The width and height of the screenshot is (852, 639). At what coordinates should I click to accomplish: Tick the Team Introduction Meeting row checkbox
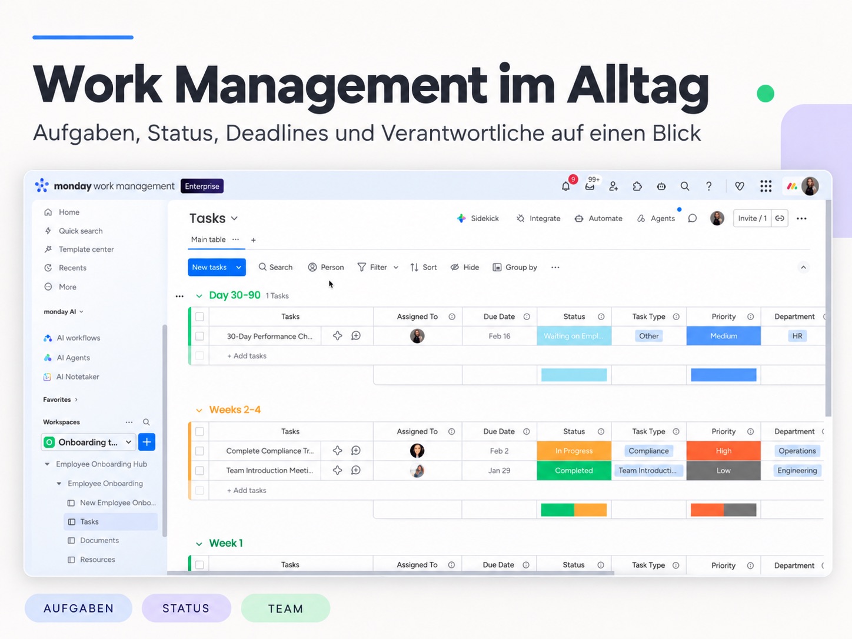[199, 471]
